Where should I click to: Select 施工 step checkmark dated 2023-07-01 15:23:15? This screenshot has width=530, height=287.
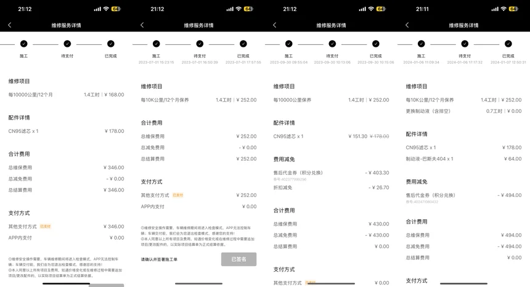tap(156, 44)
